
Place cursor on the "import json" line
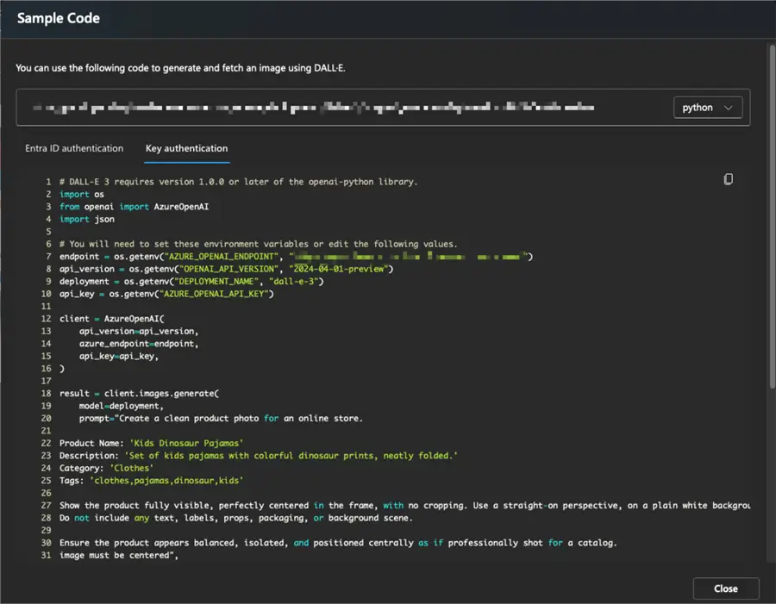click(x=86, y=220)
